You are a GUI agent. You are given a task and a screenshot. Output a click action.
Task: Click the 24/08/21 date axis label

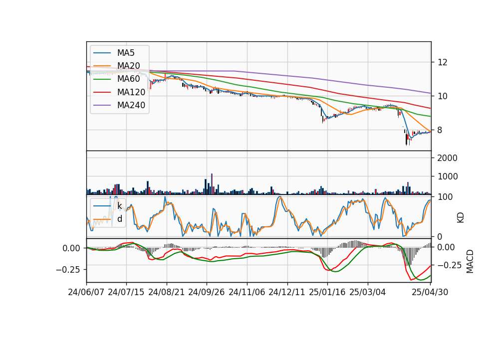point(167,292)
